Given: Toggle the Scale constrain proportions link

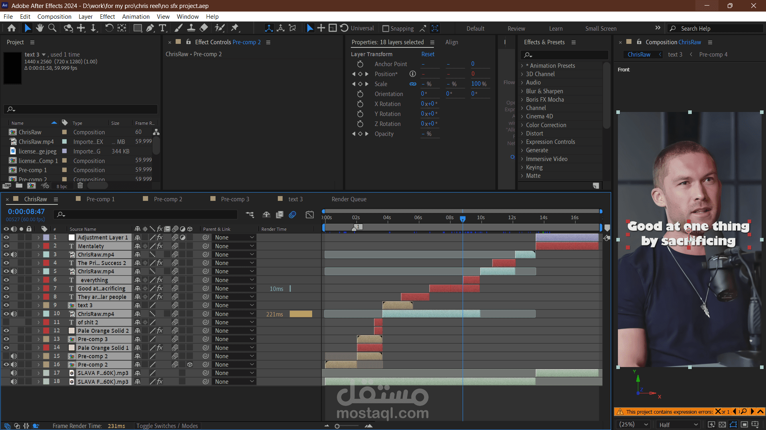Looking at the screenshot, I should pos(413,84).
